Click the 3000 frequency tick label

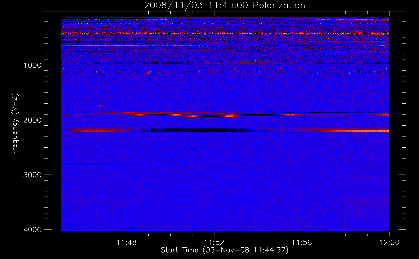pos(32,175)
